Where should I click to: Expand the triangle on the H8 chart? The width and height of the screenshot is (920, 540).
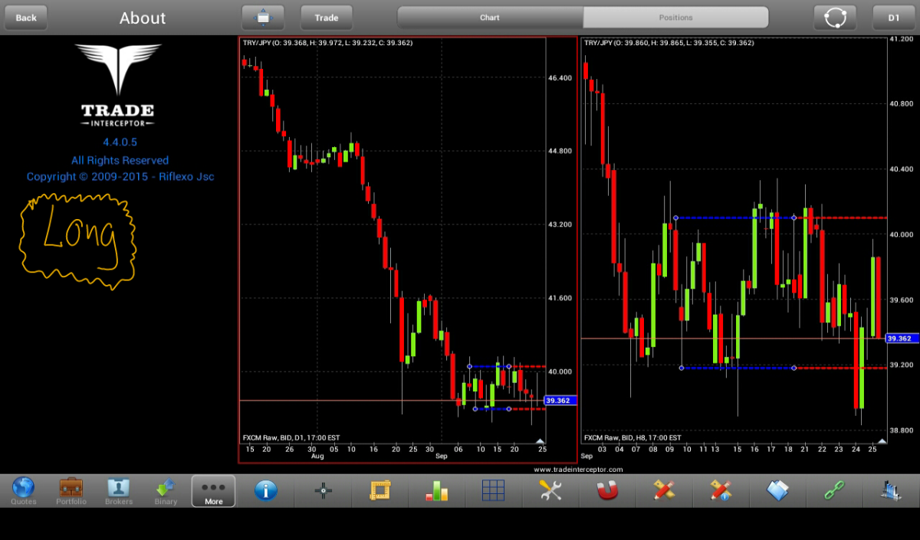click(882, 441)
